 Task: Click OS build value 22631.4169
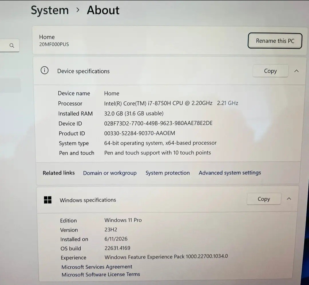pos(117,248)
